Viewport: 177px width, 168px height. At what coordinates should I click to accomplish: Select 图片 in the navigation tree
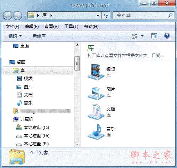coord(24,87)
